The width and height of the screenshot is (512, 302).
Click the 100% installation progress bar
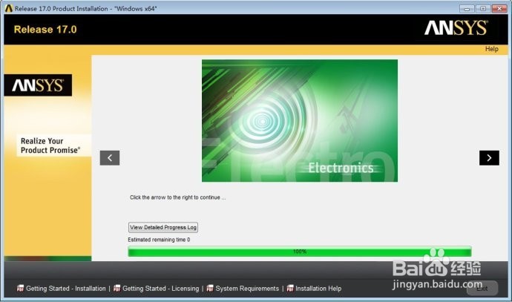pyautogui.click(x=300, y=252)
